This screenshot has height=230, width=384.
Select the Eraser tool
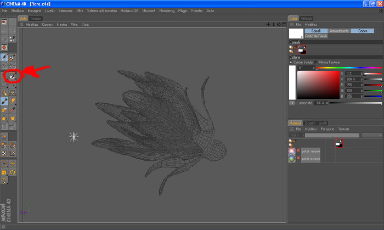[x=4, y=110]
